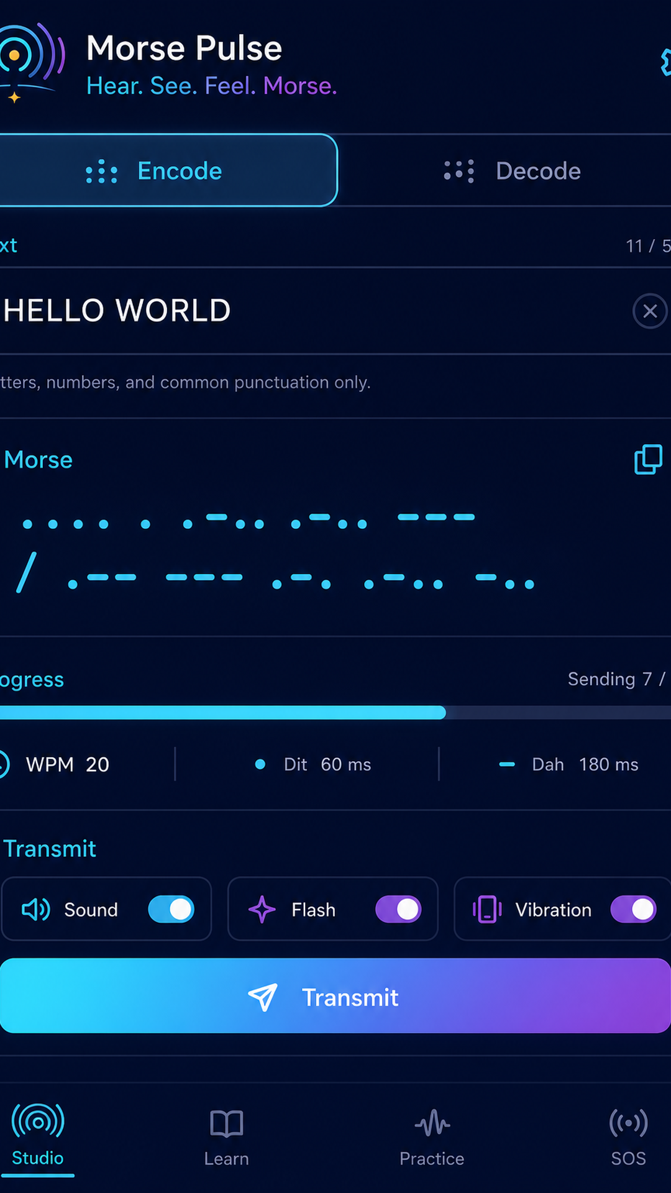Click the Transmit section heading
The image size is (671, 1193).
pos(50,849)
